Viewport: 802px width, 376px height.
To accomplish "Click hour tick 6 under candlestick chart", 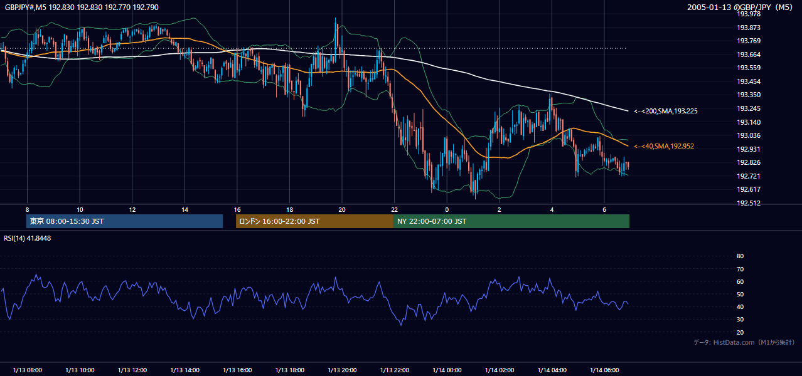I will (x=604, y=209).
